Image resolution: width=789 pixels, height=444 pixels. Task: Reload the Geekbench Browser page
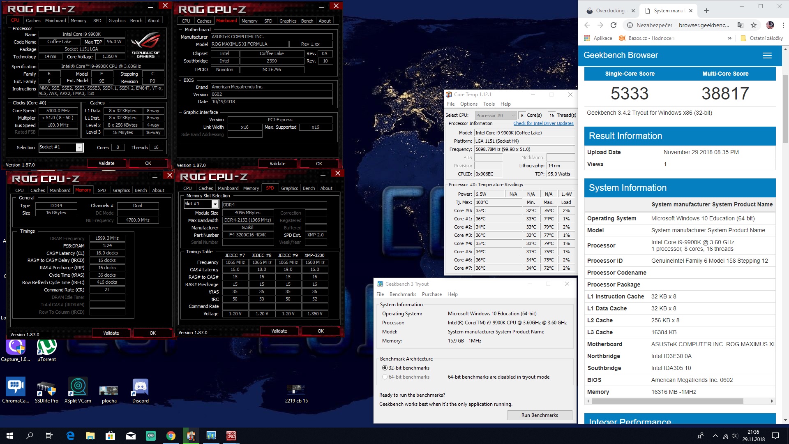pyautogui.click(x=614, y=25)
